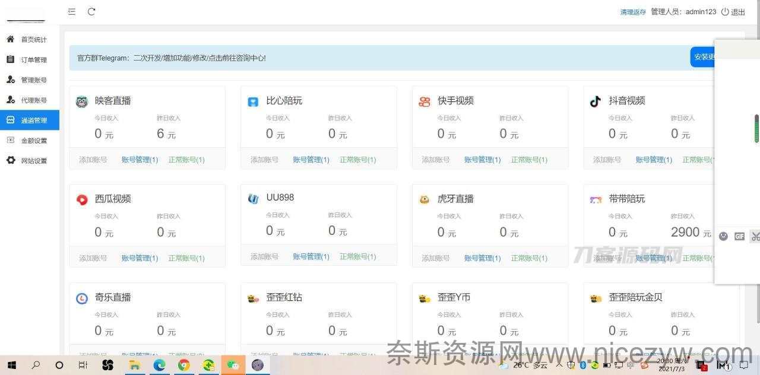
Task: Click the 2900 元 value under 带带陪玩
Action: (691, 233)
